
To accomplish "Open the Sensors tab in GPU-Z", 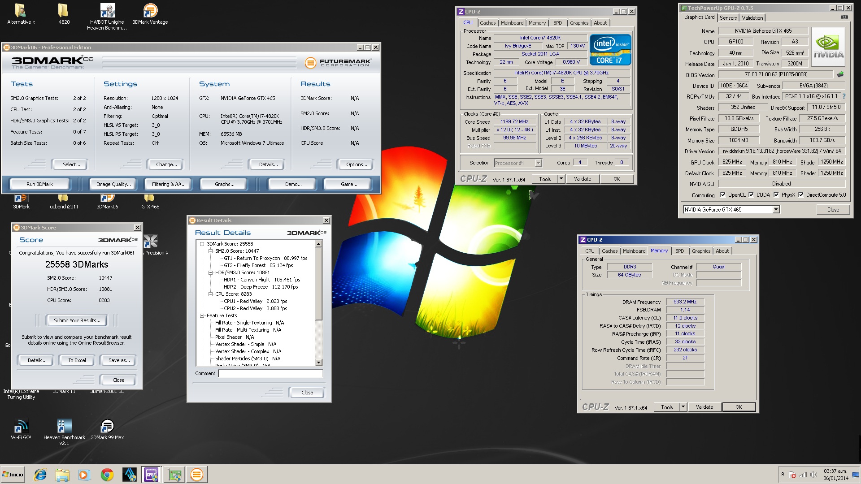I will pyautogui.click(x=728, y=18).
